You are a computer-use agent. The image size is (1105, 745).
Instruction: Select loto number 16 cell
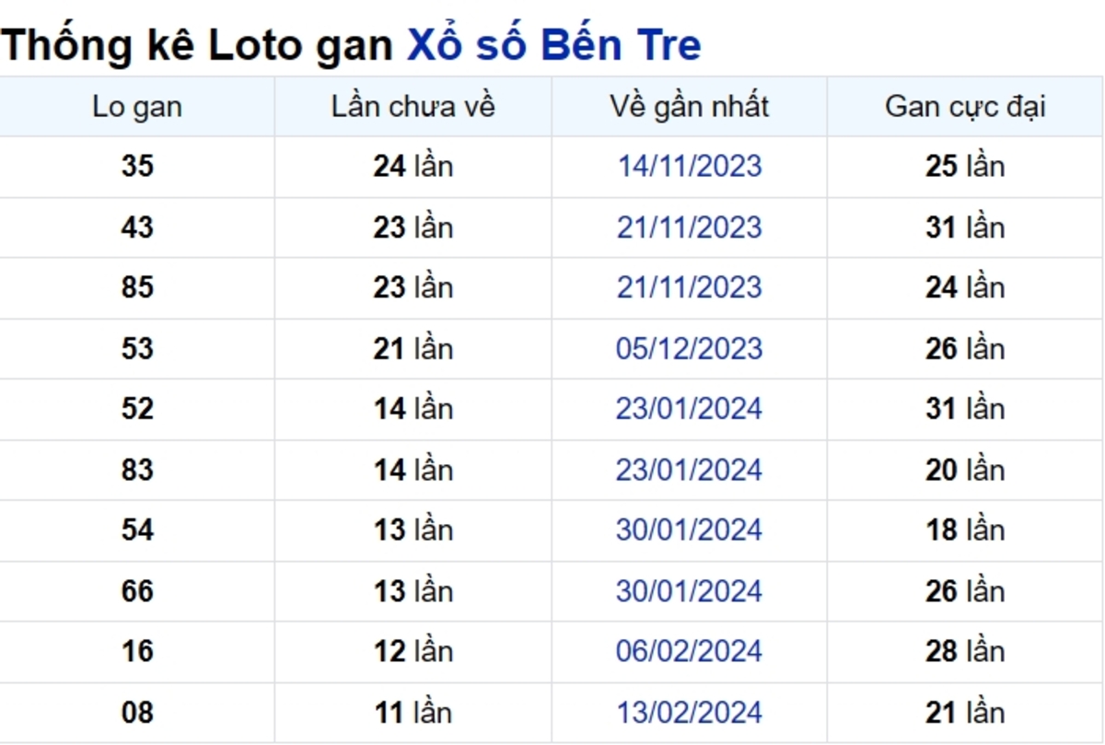click(137, 652)
